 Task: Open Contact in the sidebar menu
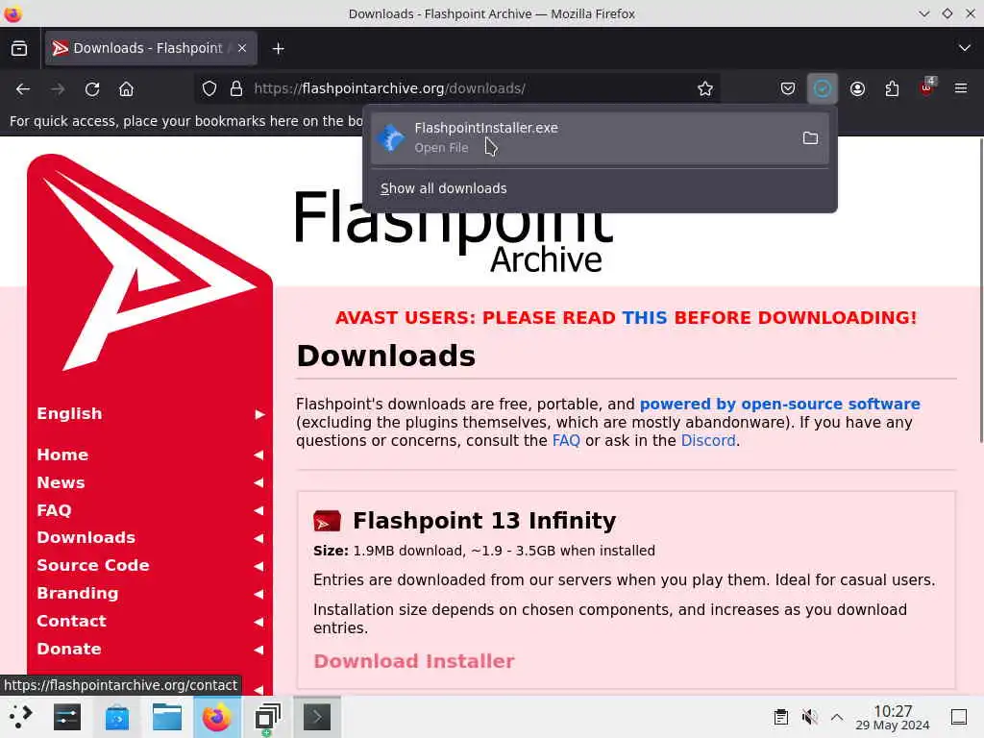(71, 621)
